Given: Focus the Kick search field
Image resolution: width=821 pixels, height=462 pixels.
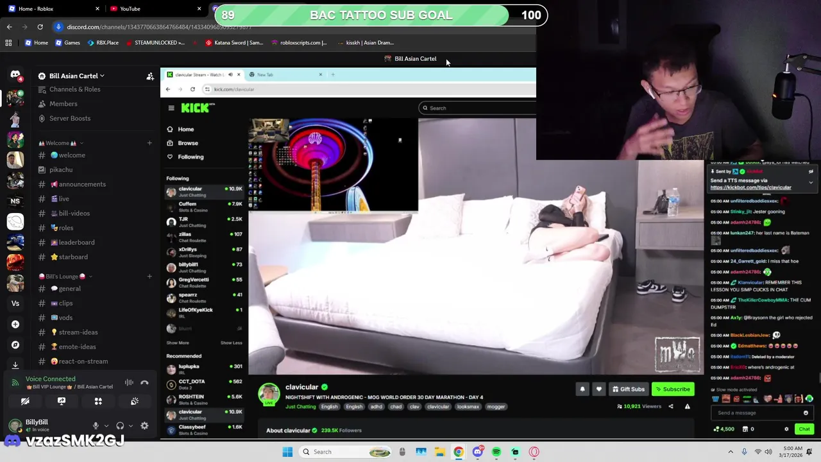Looking at the screenshot, I should click(477, 108).
